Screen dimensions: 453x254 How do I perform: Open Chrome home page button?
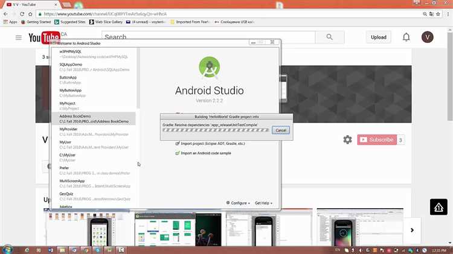tap(30, 14)
